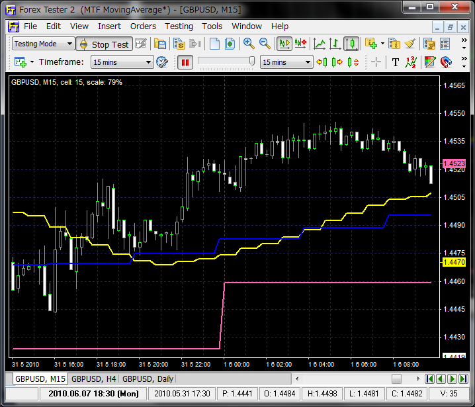Open the Testing Mode dropdown
This screenshot has height=407, width=475.
coord(43,44)
